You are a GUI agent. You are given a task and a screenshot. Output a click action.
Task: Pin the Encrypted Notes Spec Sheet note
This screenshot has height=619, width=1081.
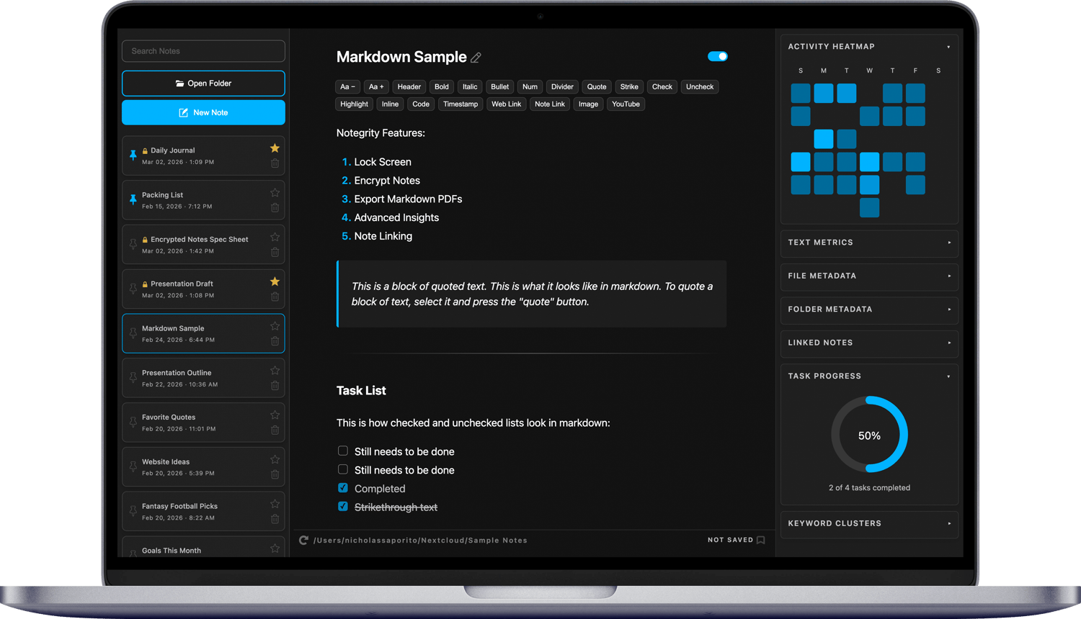133,244
